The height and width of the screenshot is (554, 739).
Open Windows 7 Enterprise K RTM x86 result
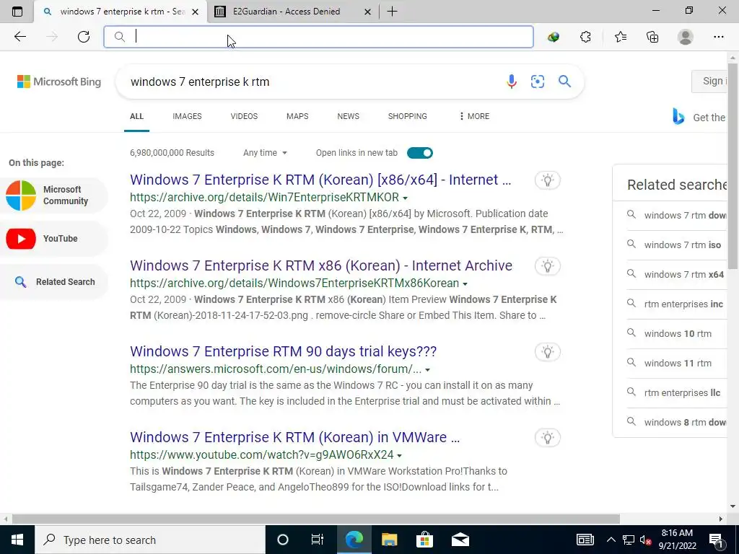click(x=321, y=265)
